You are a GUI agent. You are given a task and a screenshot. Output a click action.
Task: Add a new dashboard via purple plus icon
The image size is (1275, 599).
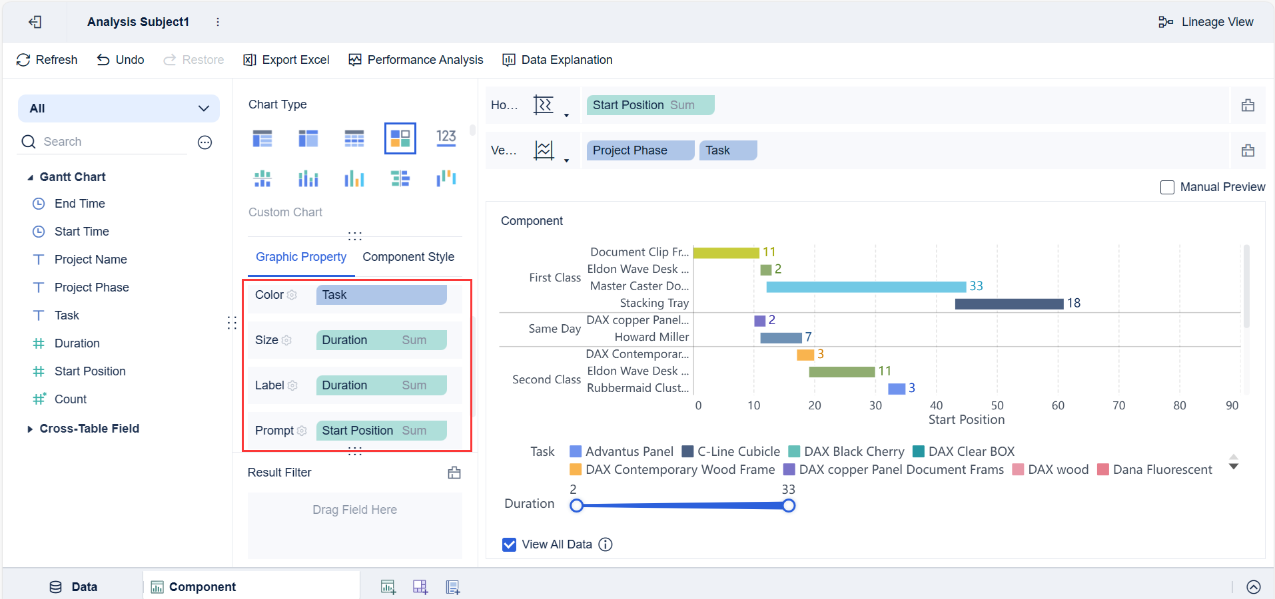click(x=420, y=586)
